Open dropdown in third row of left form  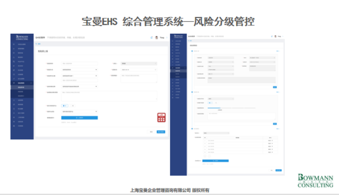tap(79, 76)
